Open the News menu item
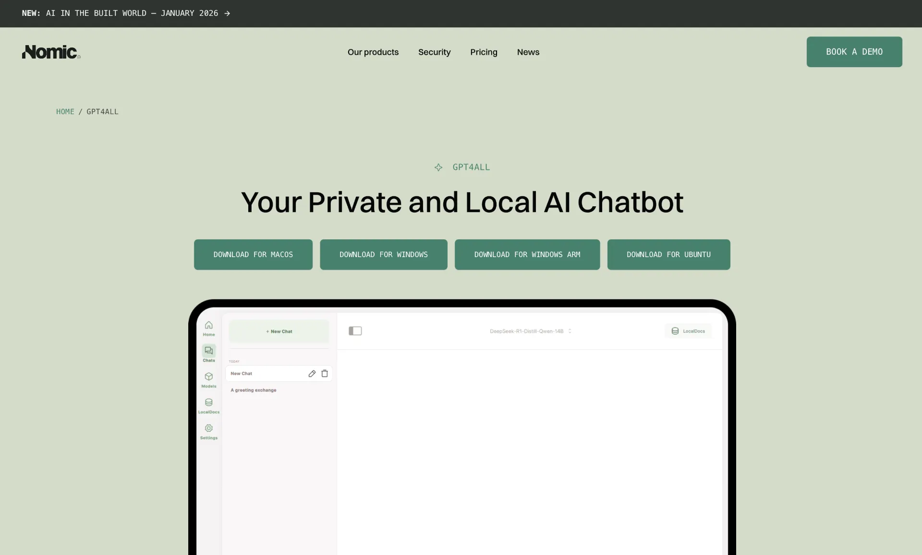Screen dimensions: 922x555 pyautogui.click(x=528, y=52)
